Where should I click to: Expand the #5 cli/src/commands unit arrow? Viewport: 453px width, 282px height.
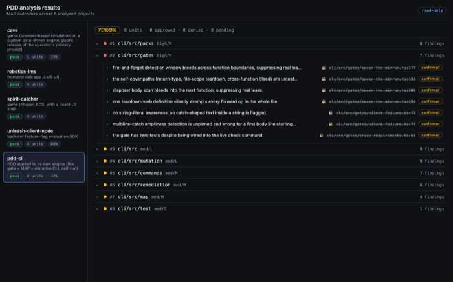[97, 173]
